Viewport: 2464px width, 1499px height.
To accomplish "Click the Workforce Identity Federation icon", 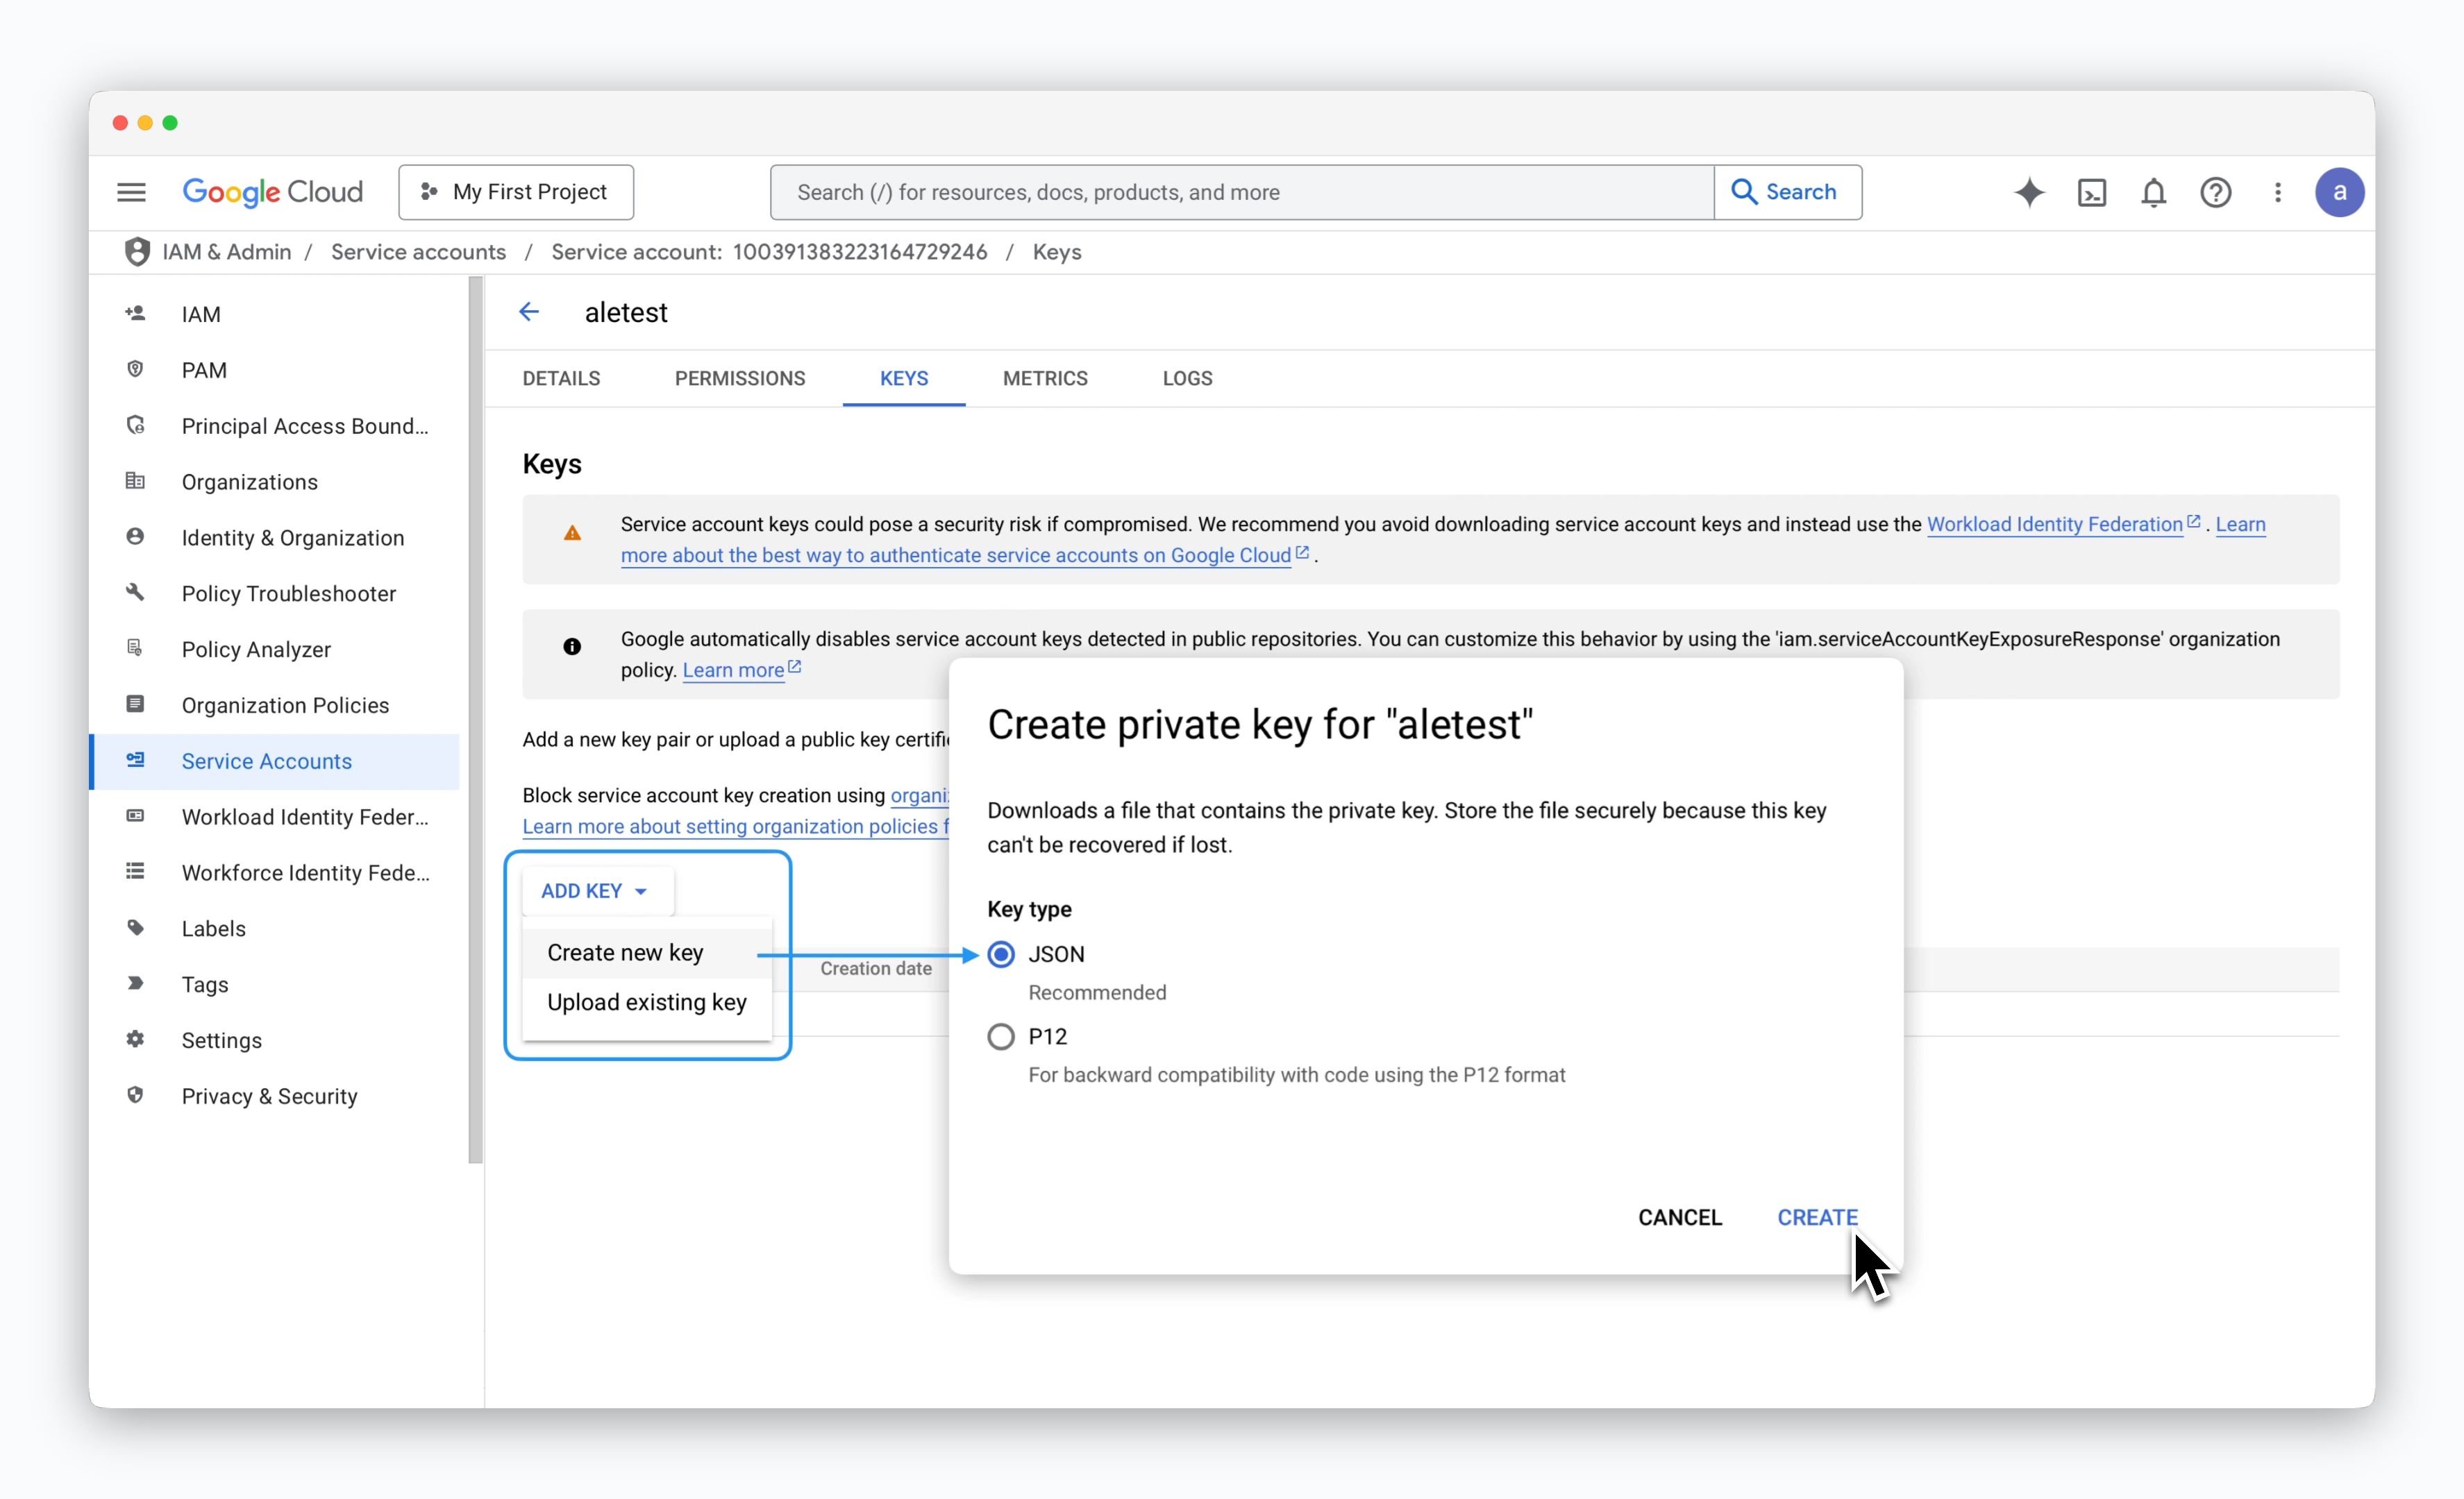I will click(x=135, y=872).
